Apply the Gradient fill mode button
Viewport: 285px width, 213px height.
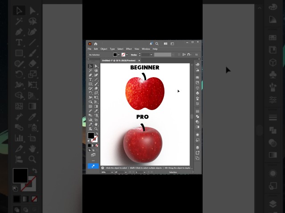click(x=93, y=146)
